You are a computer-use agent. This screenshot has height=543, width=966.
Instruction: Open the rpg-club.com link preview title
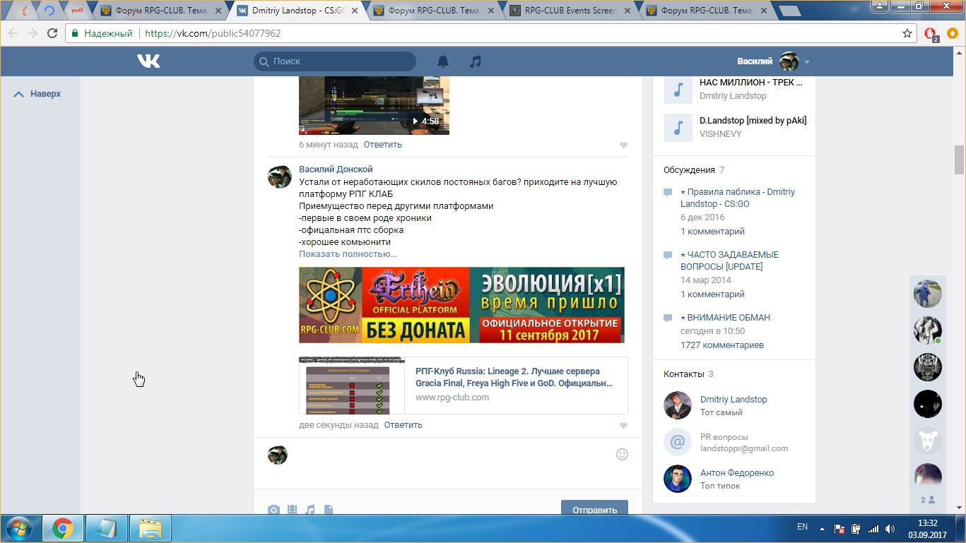(x=514, y=377)
